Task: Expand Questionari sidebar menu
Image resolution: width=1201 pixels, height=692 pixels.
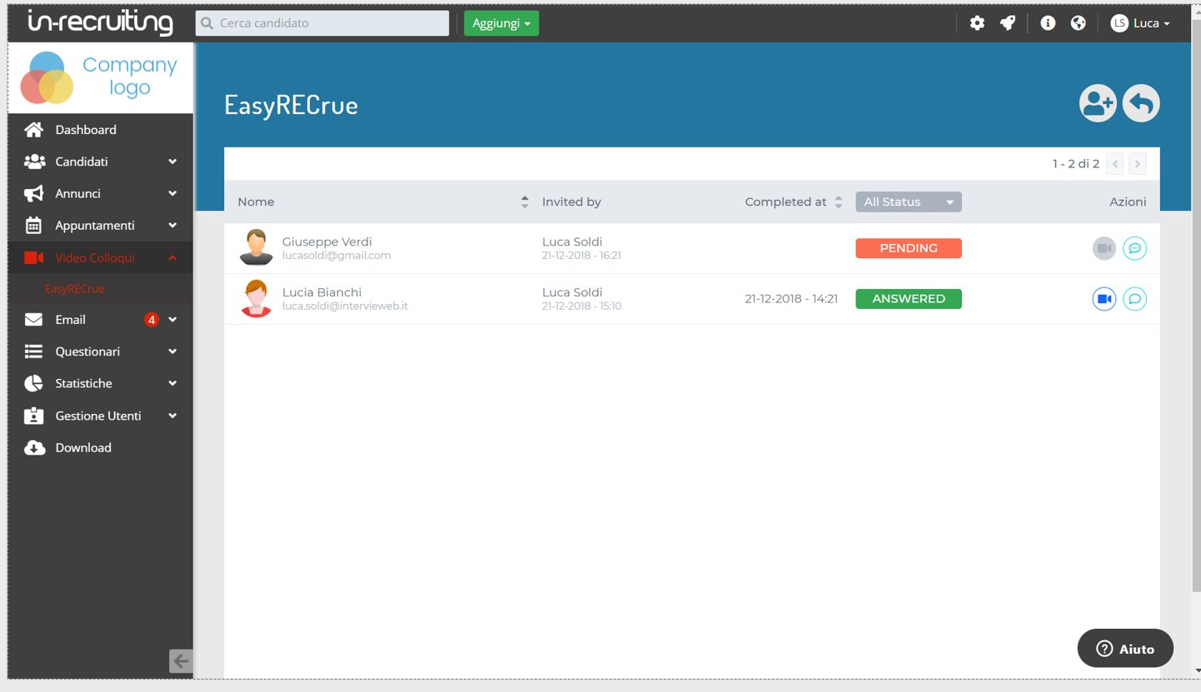Action: [x=101, y=351]
